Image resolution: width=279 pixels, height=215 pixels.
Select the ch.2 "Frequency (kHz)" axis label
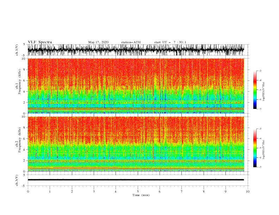pos(19,140)
